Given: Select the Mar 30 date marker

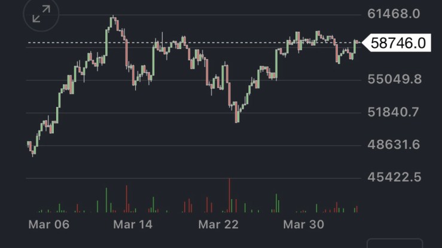Looking at the screenshot, I should [x=303, y=225].
